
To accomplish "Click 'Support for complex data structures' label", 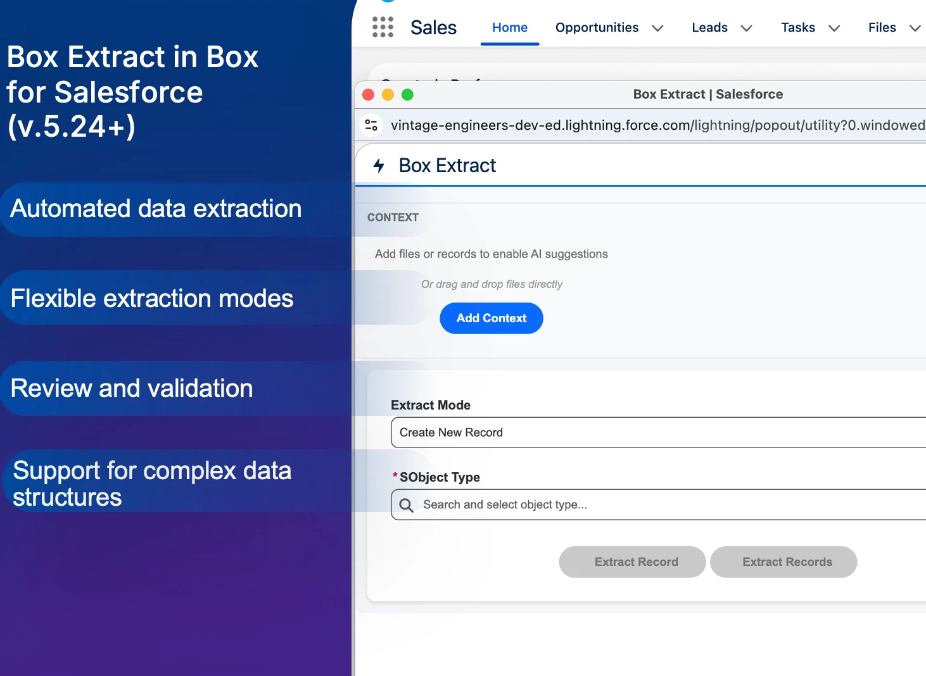I will pos(152,484).
